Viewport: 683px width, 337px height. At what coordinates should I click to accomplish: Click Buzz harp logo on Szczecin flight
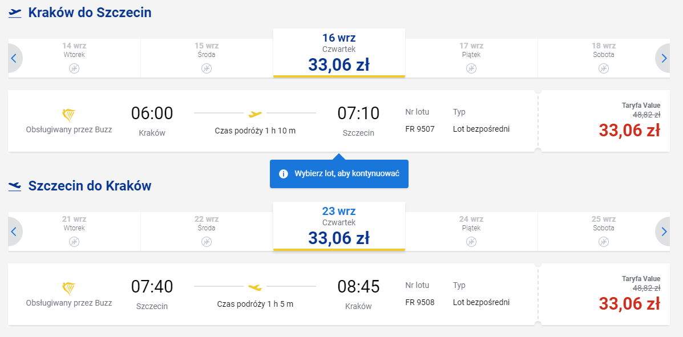[x=69, y=289]
